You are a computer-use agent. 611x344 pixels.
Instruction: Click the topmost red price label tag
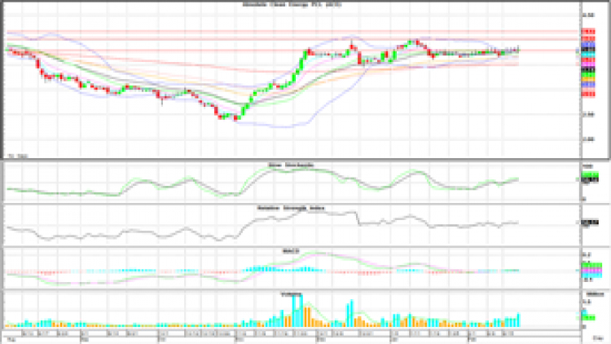587,33
